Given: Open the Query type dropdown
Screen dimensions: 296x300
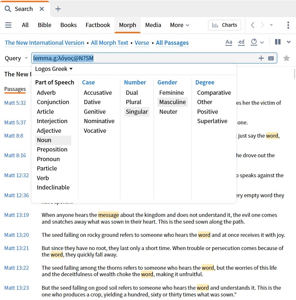Looking at the screenshot, I should 16,58.
